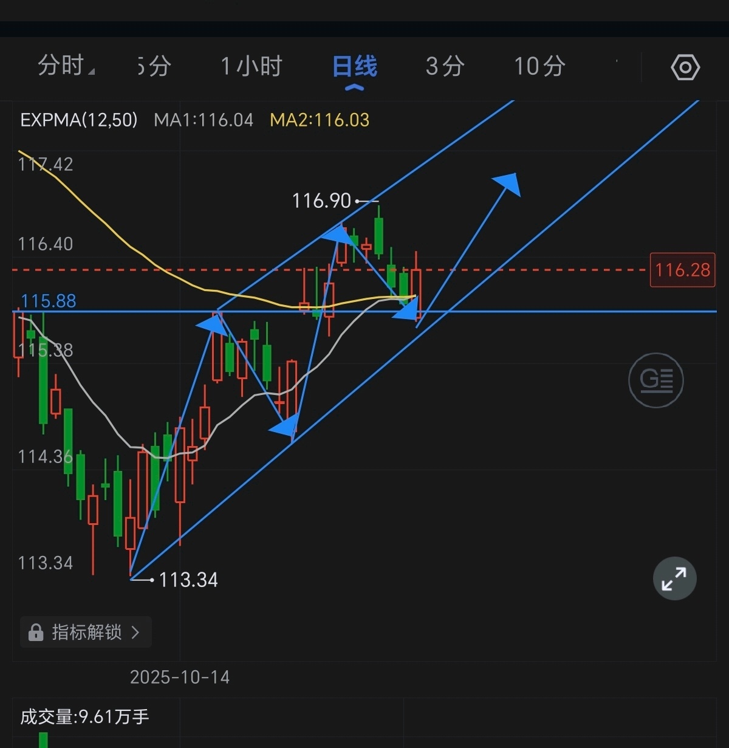The image size is (729, 748).
Task: Tap the yellow MA2:116.03 legend value
Action: pos(320,120)
